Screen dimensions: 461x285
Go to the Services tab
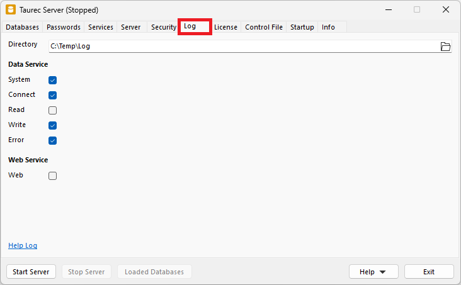tap(101, 27)
